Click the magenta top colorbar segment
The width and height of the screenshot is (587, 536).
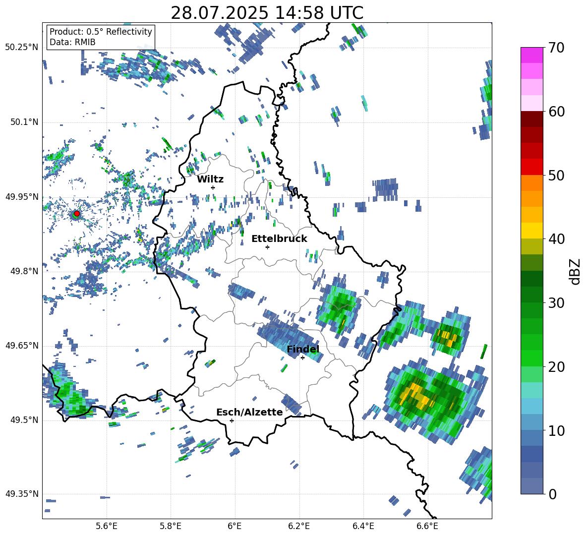[531, 56]
